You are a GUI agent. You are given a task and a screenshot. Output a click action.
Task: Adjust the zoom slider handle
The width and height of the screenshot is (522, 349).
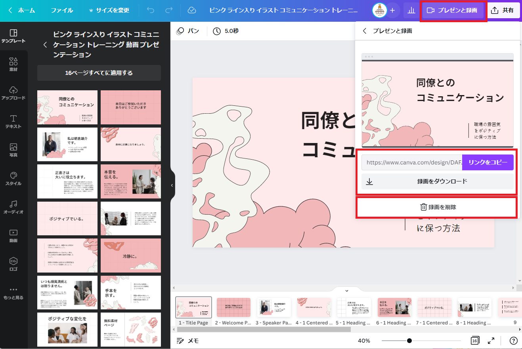pos(409,341)
